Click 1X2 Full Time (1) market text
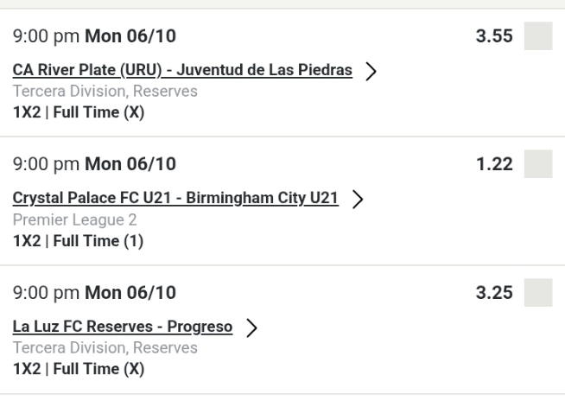565x407 pixels. 79,241
